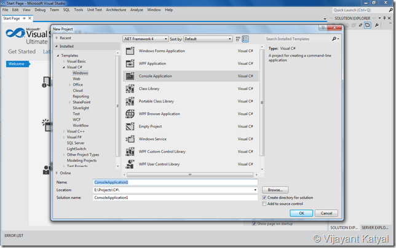Open the Location path dropdown arrow
Viewport: 396px width, 248px height.
[255, 190]
